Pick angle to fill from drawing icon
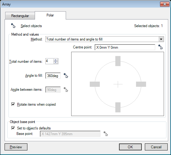 (66, 76)
